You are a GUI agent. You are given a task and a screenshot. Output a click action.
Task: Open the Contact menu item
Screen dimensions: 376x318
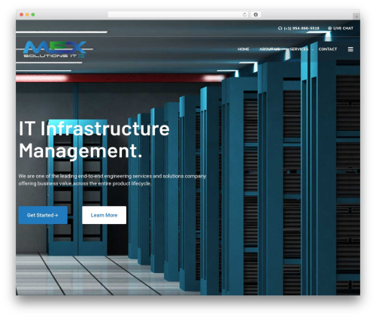pyautogui.click(x=328, y=49)
